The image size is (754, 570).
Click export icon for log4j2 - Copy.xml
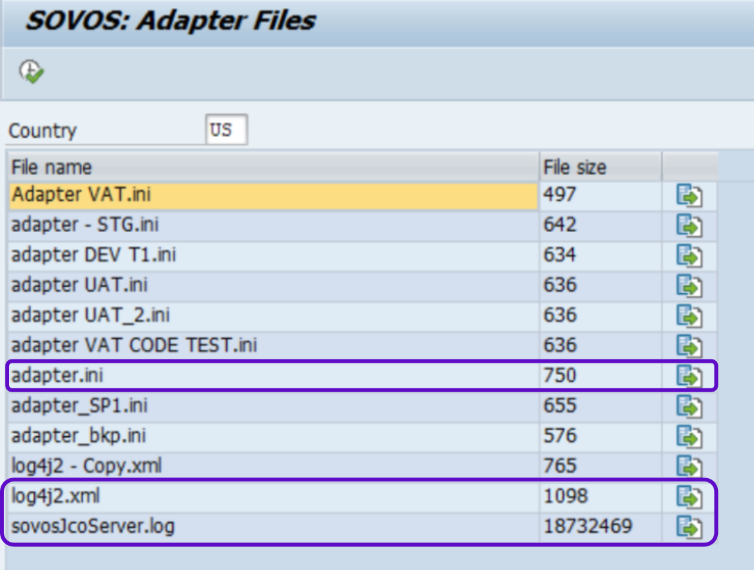[x=689, y=466]
